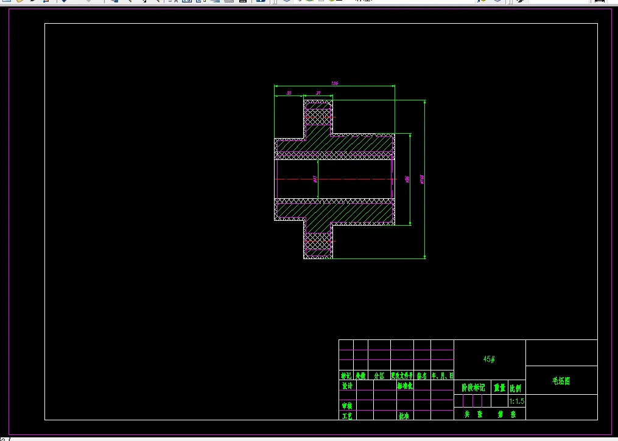618x441 pixels.
Task: Click the upper cross-hatched flange hole region
Action: click(318, 117)
